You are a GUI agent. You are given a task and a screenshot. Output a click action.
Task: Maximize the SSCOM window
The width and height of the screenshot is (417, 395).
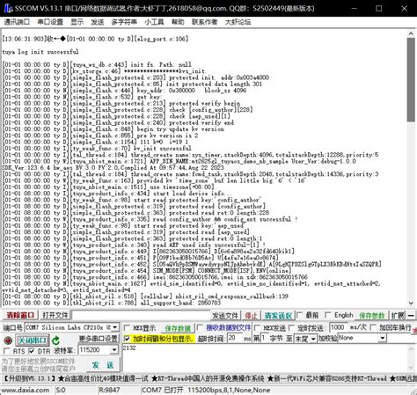(x=378, y=8)
